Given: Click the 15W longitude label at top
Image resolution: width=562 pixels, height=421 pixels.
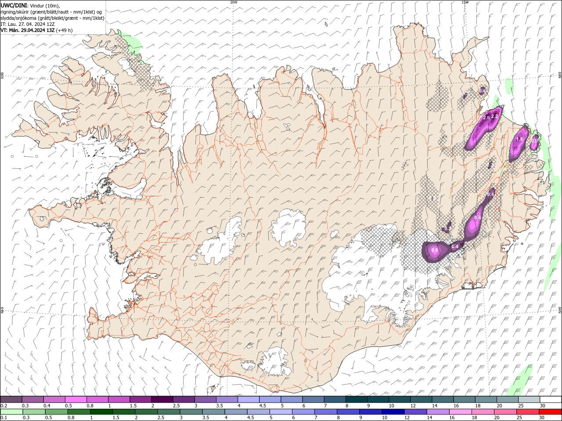Looking at the screenshot, I should pyautogui.click(x=465, y=2).
